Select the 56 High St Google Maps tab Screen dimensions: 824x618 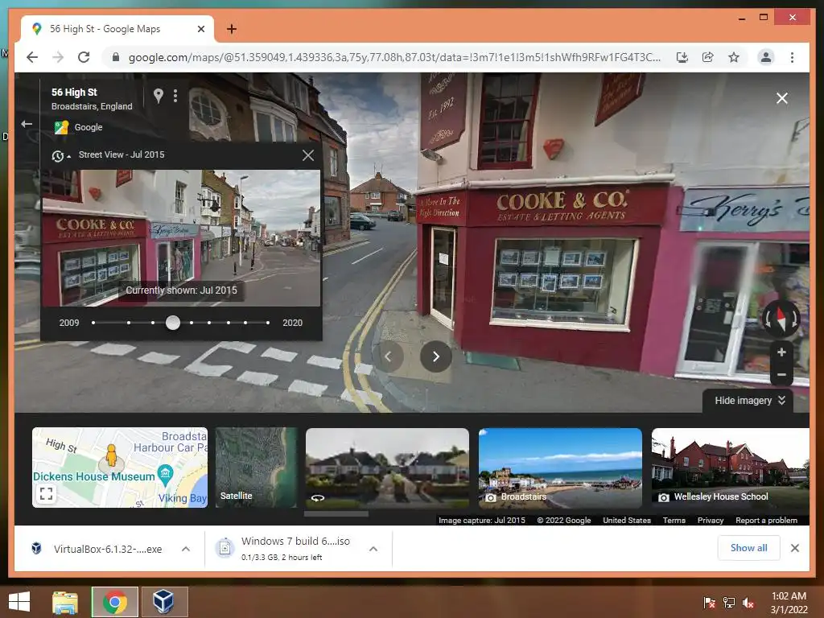(117, 29)
